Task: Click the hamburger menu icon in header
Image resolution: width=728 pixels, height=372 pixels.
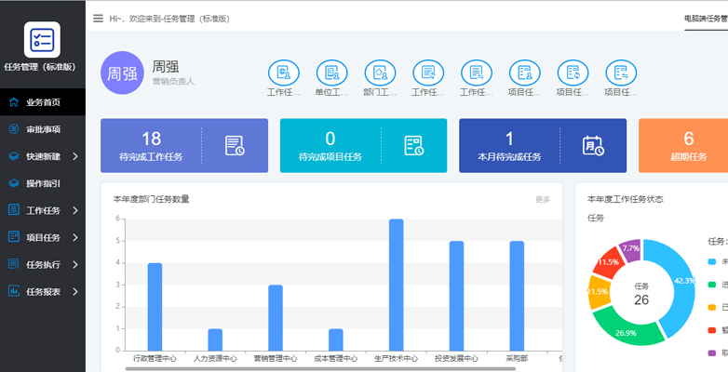Action: point(98,18)
